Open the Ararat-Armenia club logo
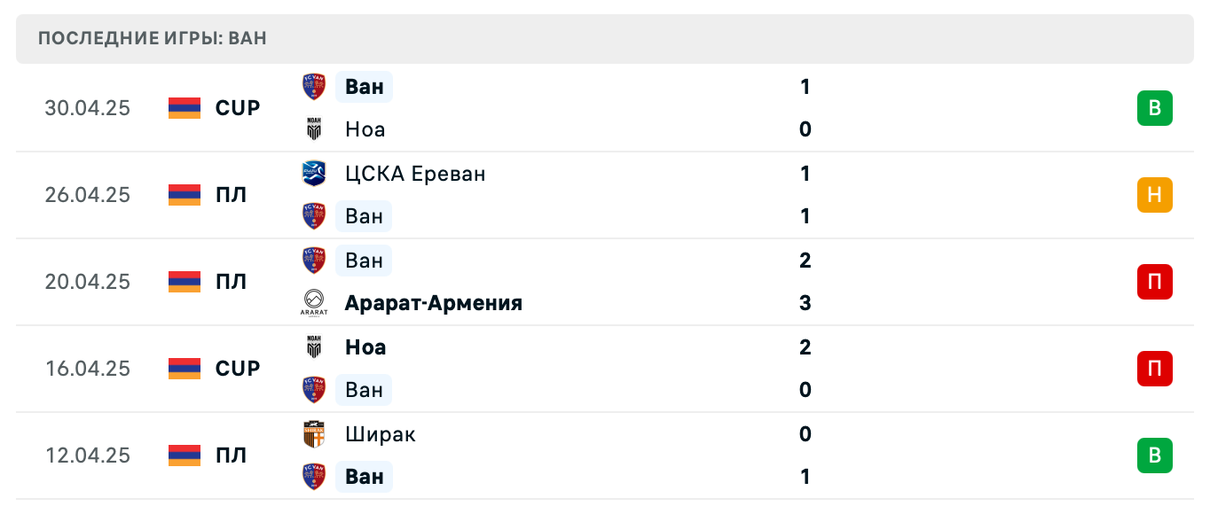The image size is (1210, 514). tap(313, 302)
